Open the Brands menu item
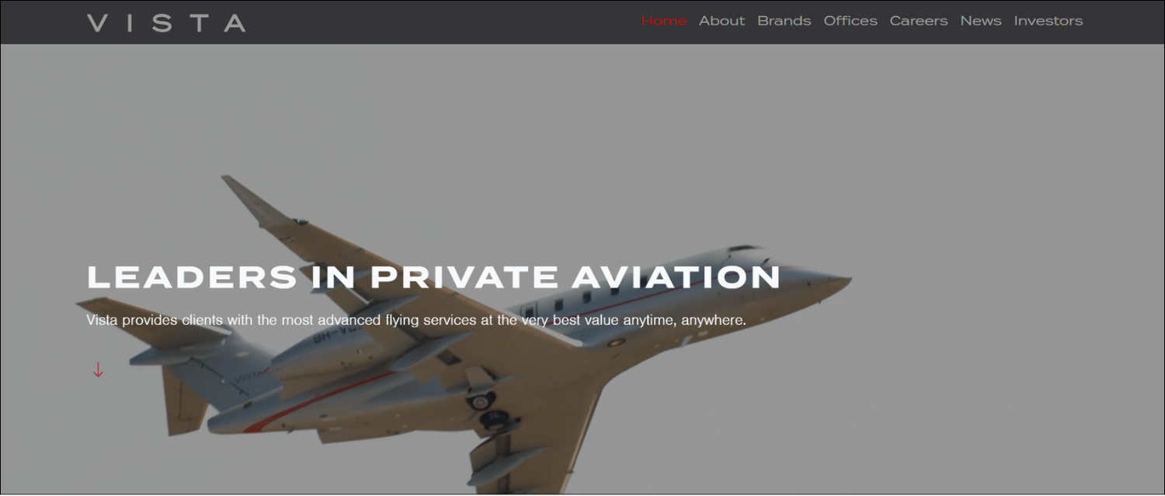1165x496 pixels. [x=784, y=21]
